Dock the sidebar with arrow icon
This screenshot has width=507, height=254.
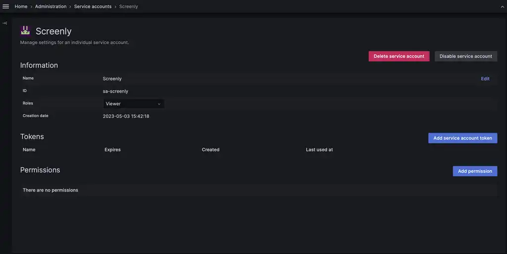(4, 23)
